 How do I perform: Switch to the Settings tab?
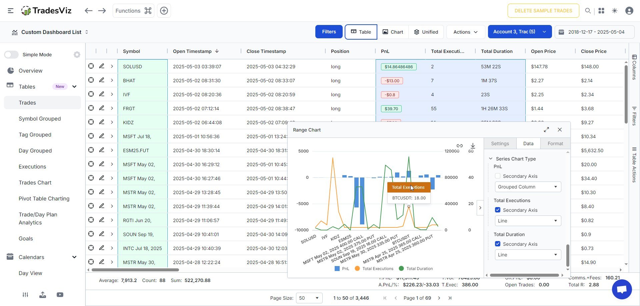click(500, 144)
